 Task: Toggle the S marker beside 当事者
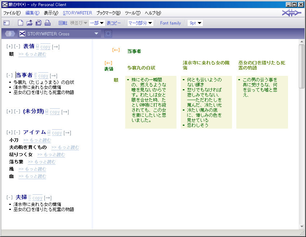tap(35, 76)
